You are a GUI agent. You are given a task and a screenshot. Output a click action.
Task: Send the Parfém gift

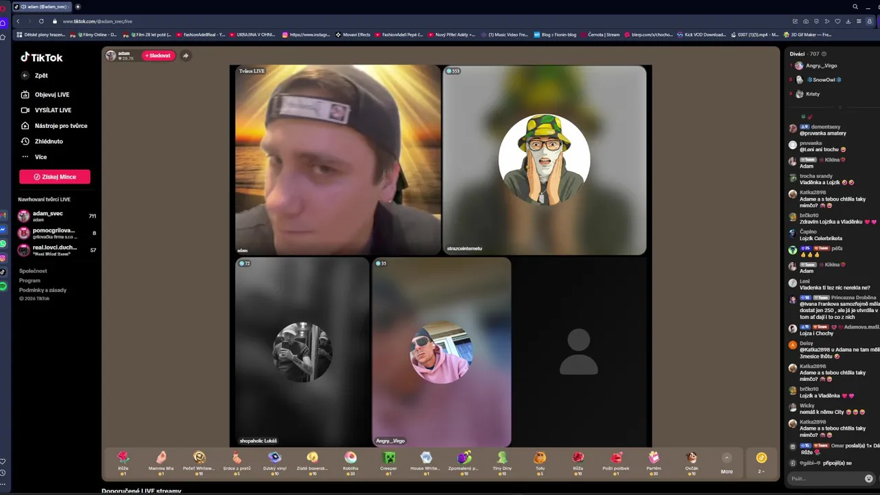pyautogui.click(x=654, y=463)
